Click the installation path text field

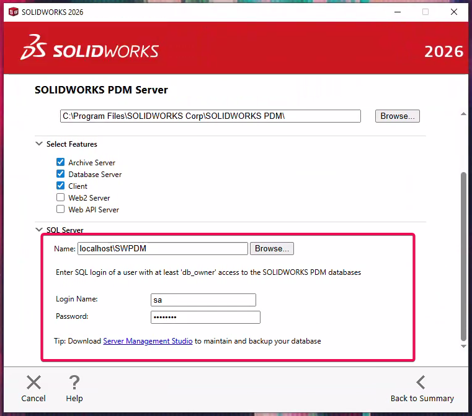(210, 116)
